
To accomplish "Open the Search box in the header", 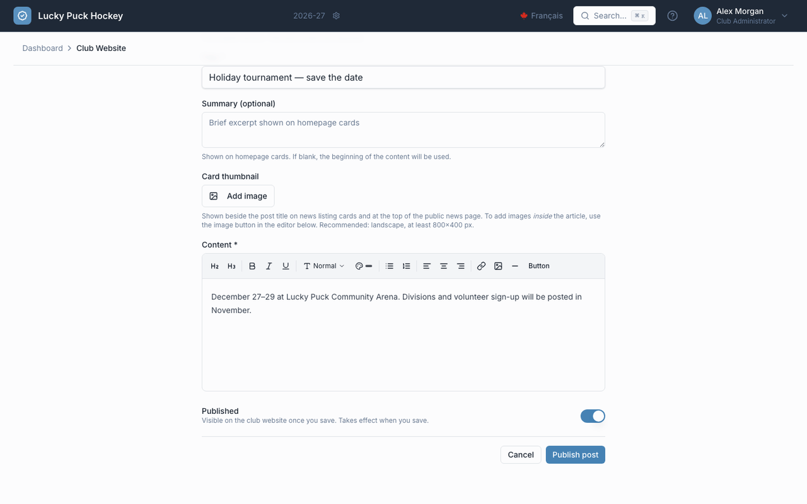I will 614,16.
